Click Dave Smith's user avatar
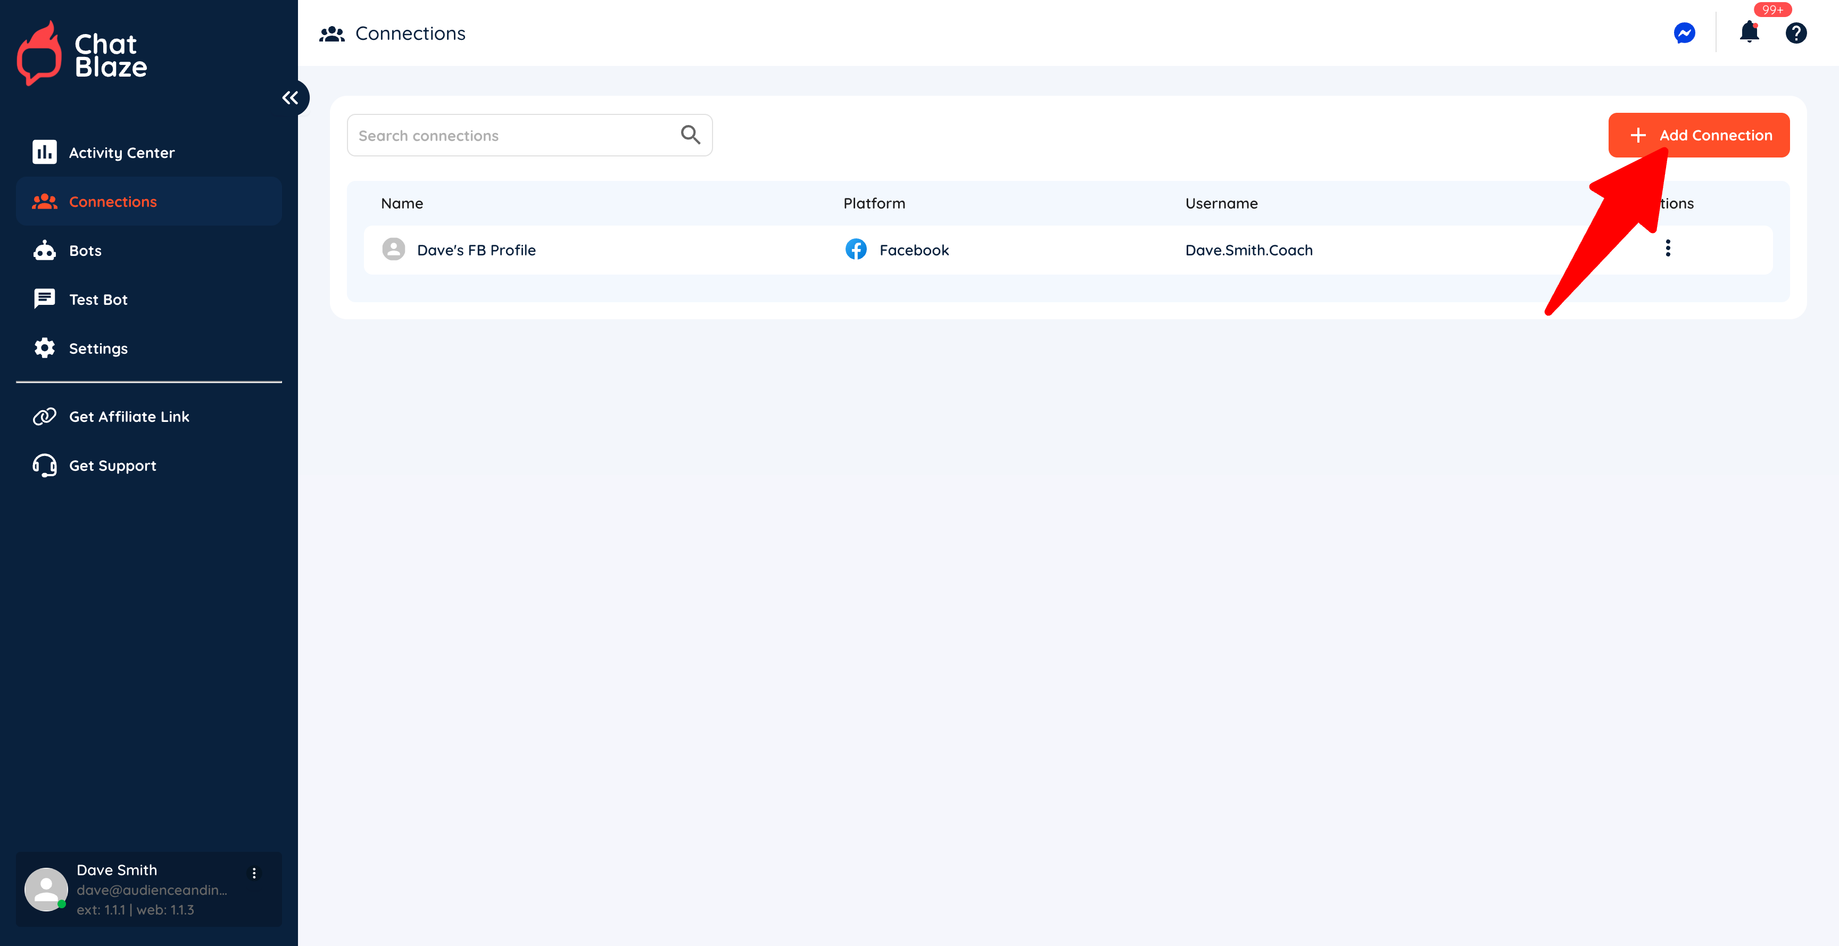The height and width of the screenshot is (946, 1839). (46, 889)
